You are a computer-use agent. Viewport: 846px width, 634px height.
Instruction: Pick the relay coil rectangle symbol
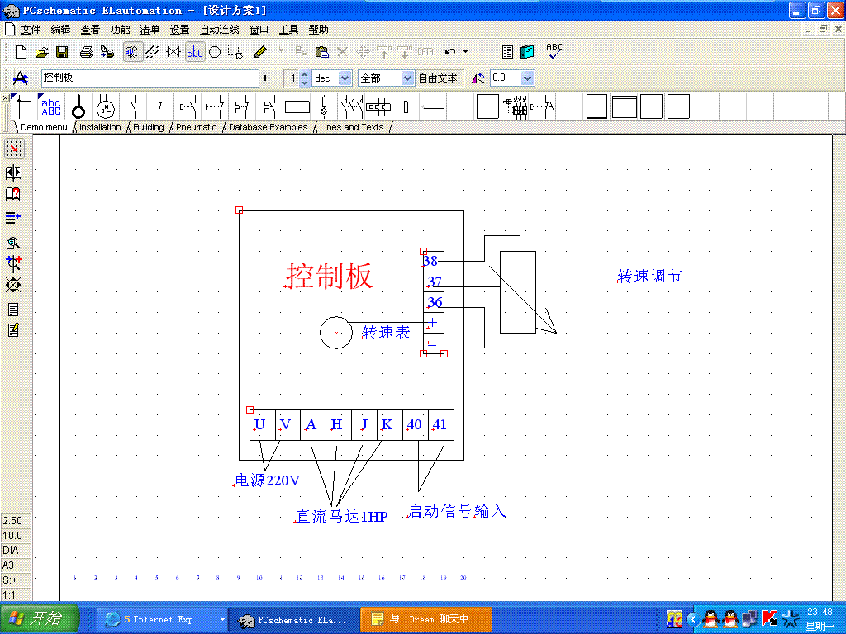coord(297,106)
